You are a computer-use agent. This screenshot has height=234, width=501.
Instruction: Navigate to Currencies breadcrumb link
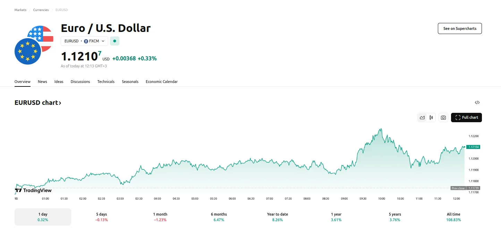pyautogui.click(x=41, y=10)
